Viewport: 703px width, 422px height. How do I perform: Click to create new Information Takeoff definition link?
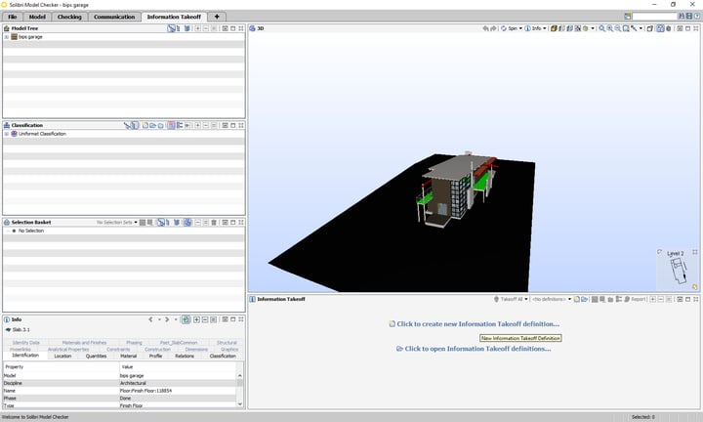(474, 323)
